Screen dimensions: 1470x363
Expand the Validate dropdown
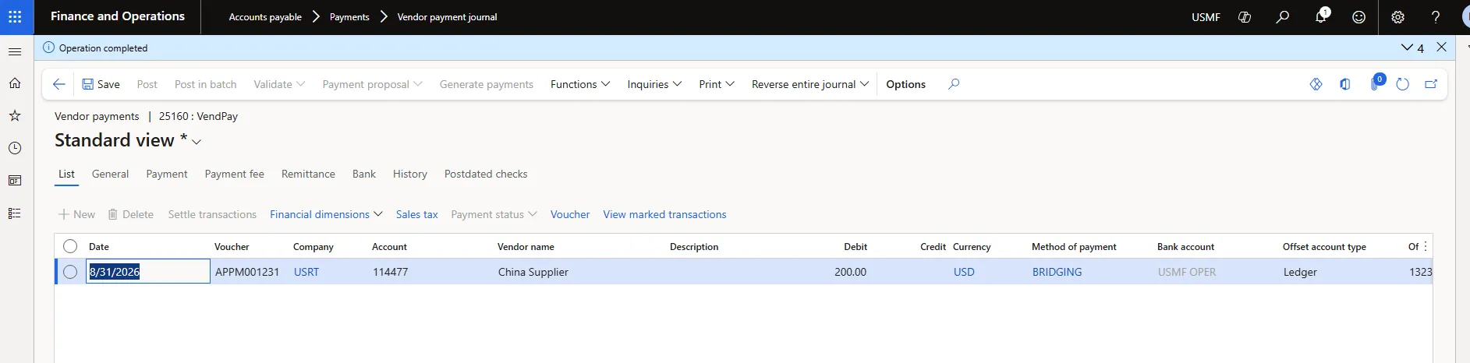coord(279,84)
